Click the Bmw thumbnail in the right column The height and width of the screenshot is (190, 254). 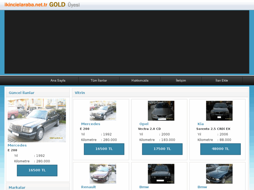tap(219, 174)
